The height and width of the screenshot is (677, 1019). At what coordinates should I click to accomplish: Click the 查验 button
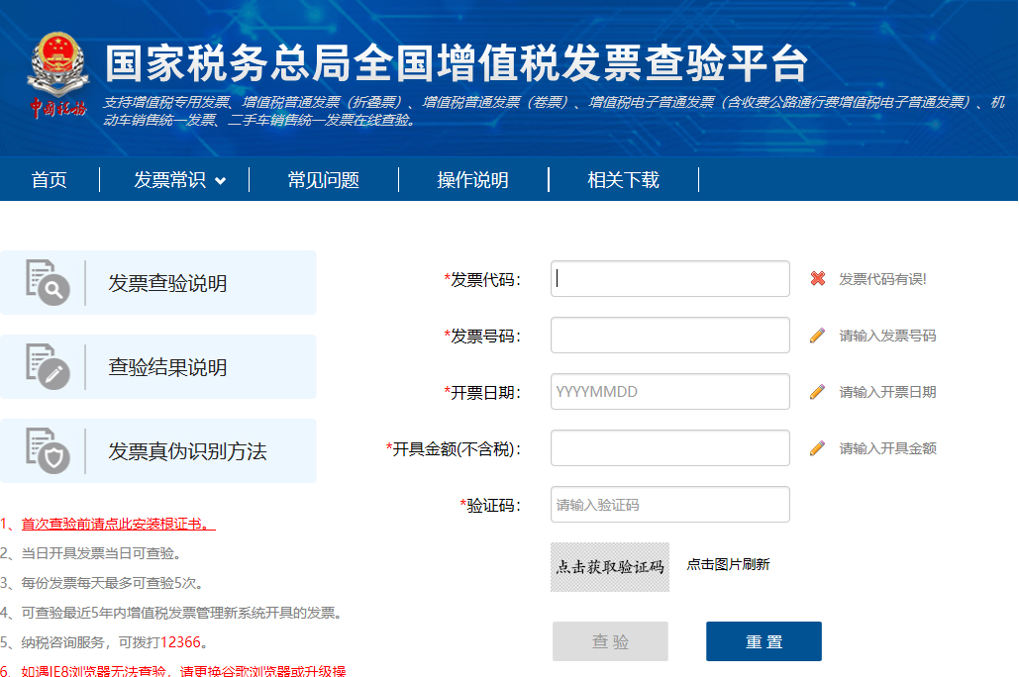click(x=610, y=641)
